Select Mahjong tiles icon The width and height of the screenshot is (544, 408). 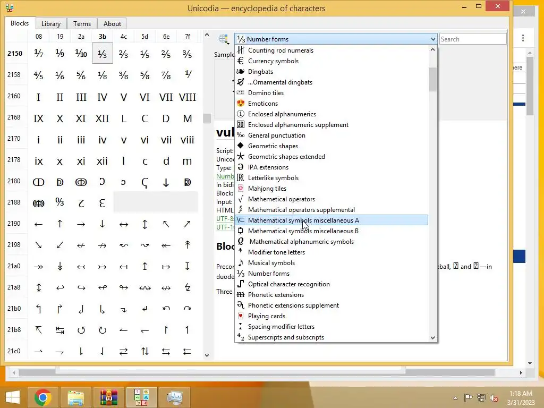[x=241, y=189]
